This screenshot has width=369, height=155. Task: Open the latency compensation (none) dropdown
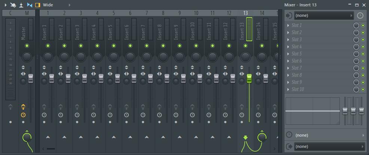pos(329,135)
